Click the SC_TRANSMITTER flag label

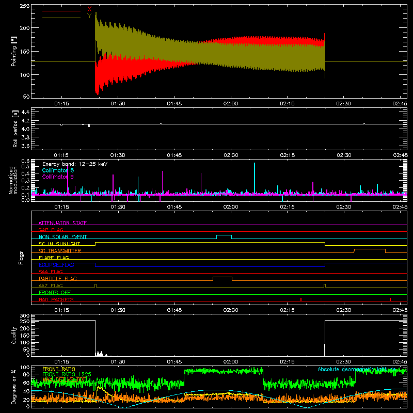(x=60, y=250)
